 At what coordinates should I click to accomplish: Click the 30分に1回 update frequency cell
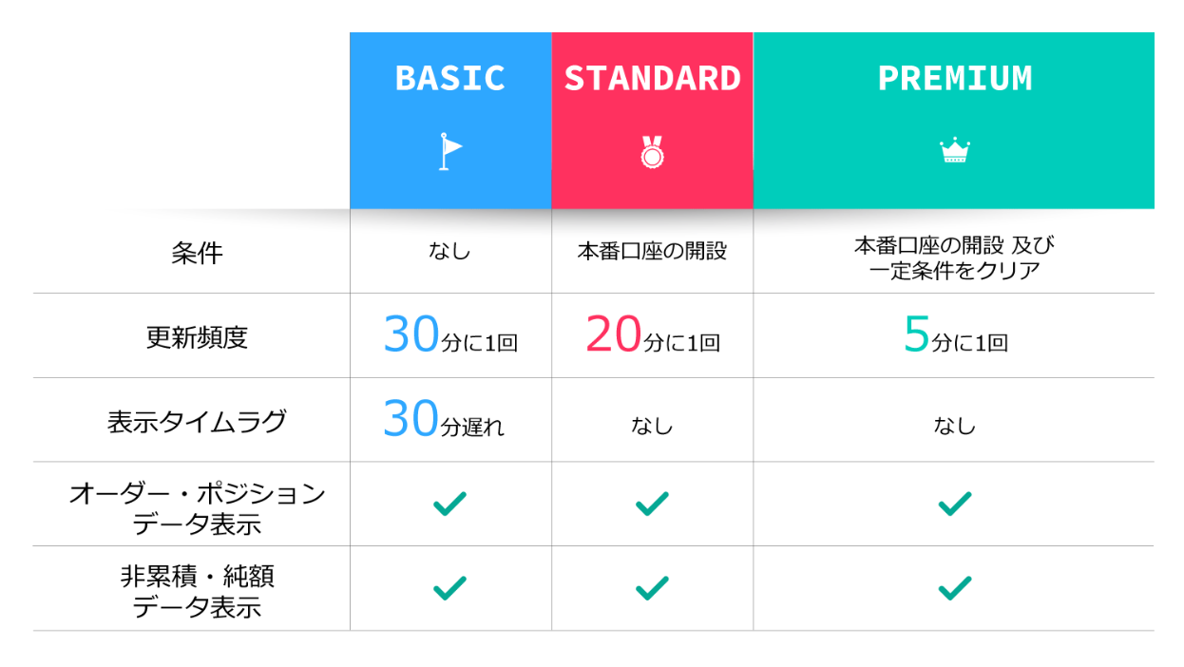click(x=450, y=335)
